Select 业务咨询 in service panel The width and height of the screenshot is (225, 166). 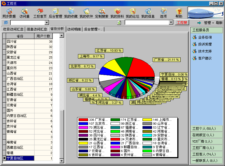point(205,37)
